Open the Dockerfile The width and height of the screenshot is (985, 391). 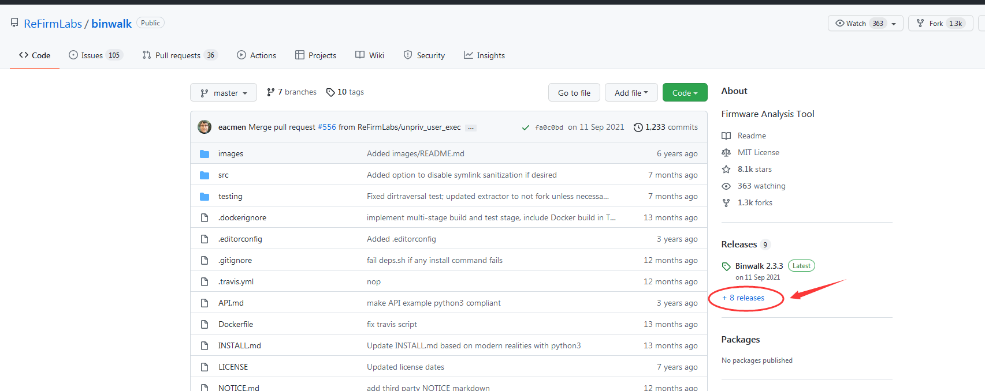click(236, 325)
